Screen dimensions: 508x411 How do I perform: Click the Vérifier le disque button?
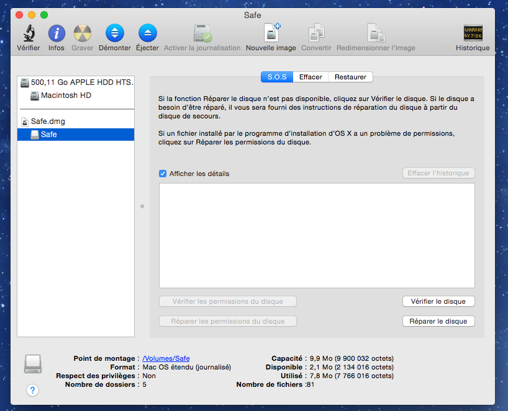point(438,301)
